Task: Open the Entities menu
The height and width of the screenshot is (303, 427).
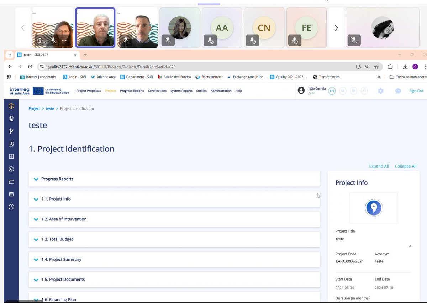Action: (201, 91)
